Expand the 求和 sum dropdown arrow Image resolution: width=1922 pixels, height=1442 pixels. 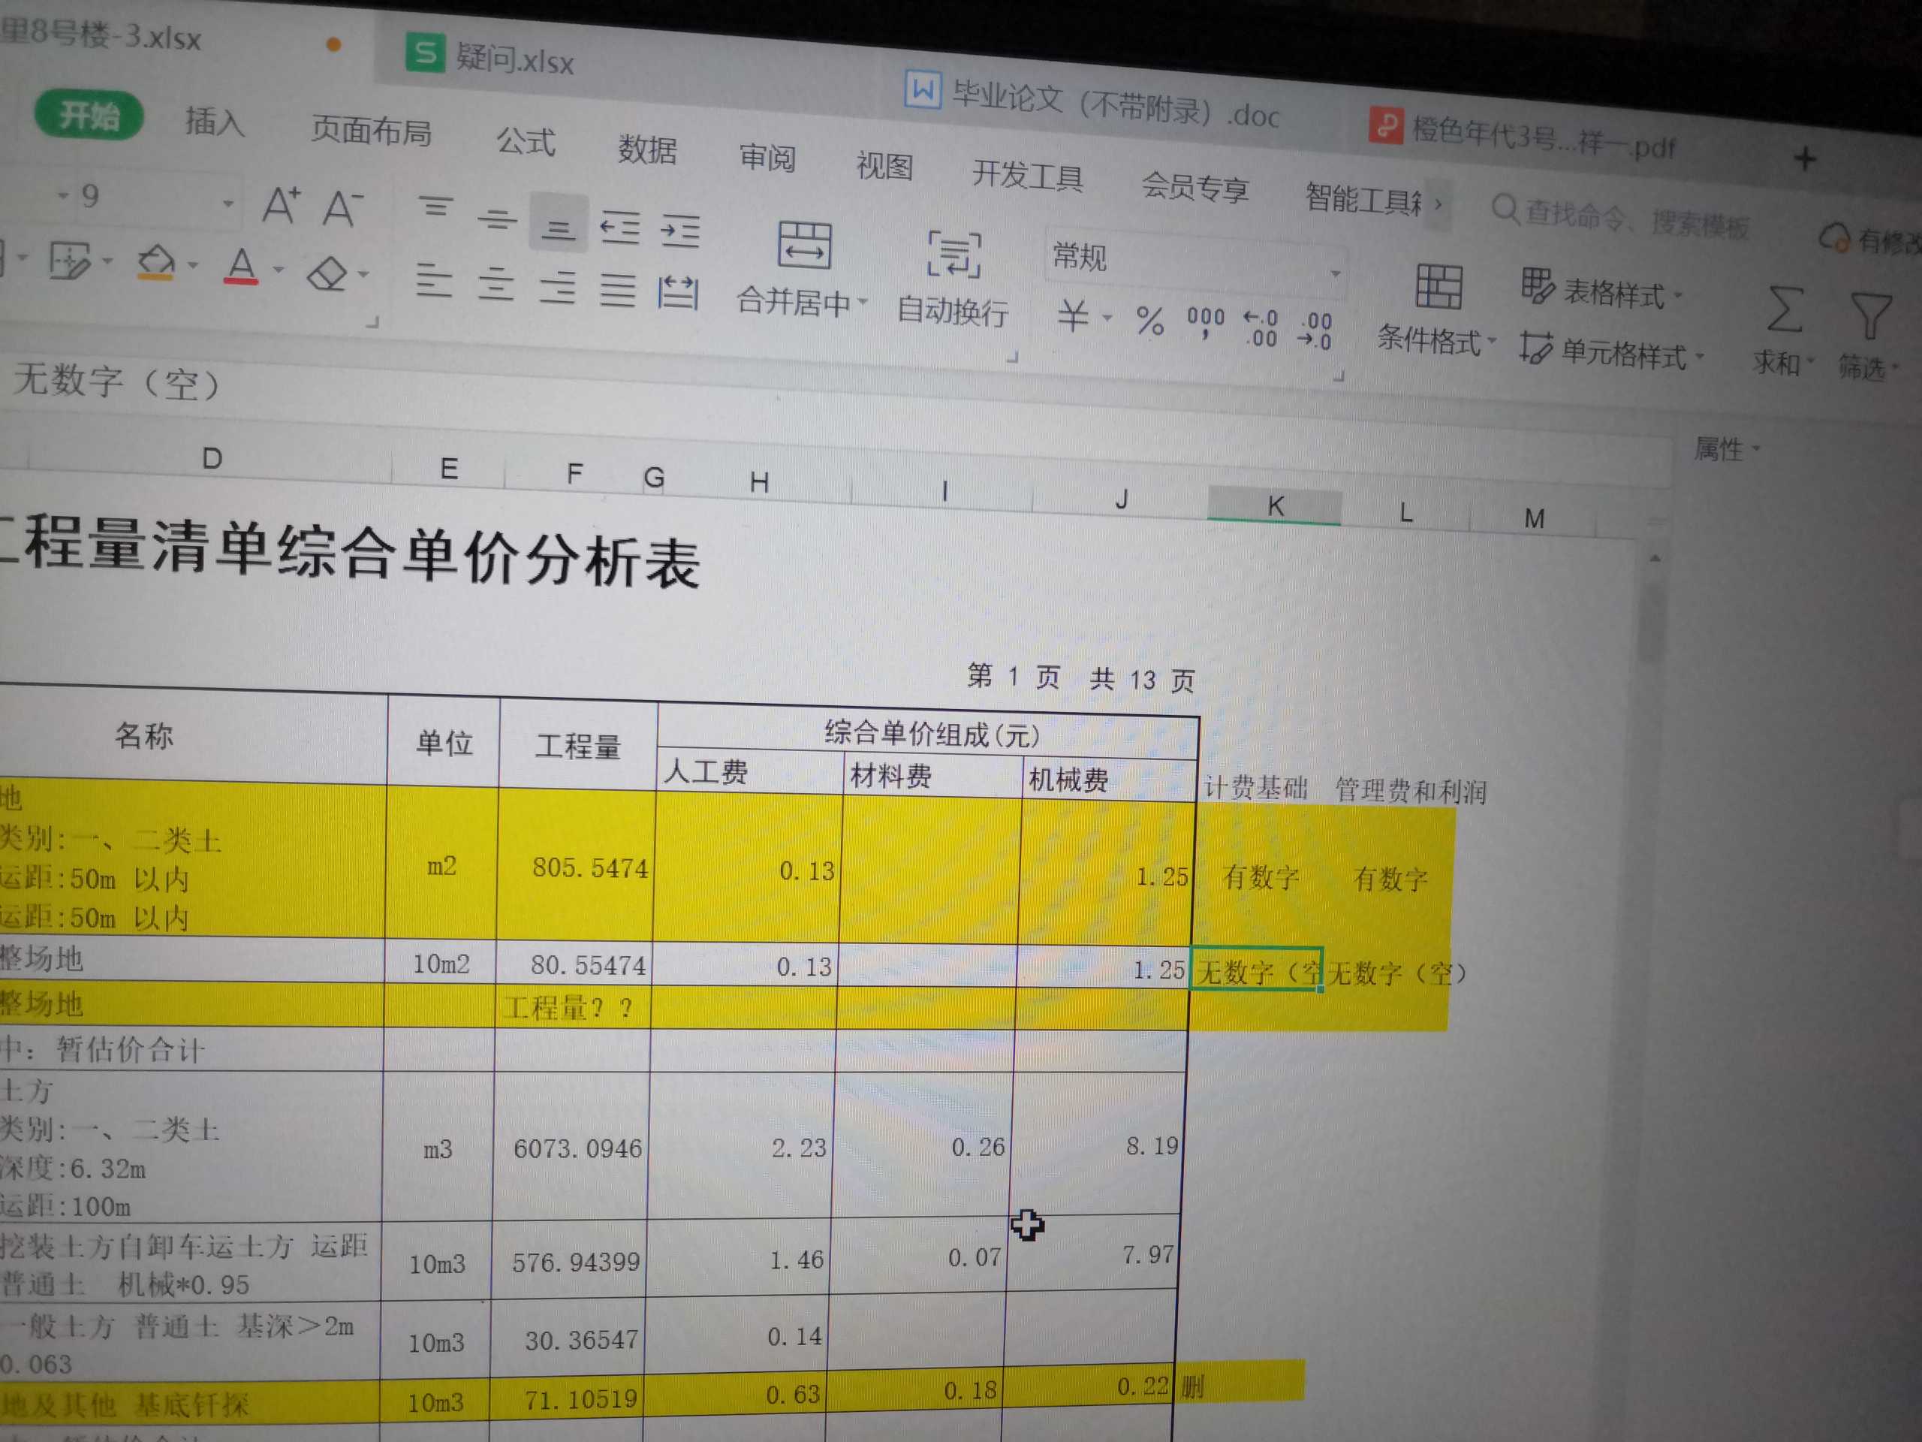(1812, 360)
